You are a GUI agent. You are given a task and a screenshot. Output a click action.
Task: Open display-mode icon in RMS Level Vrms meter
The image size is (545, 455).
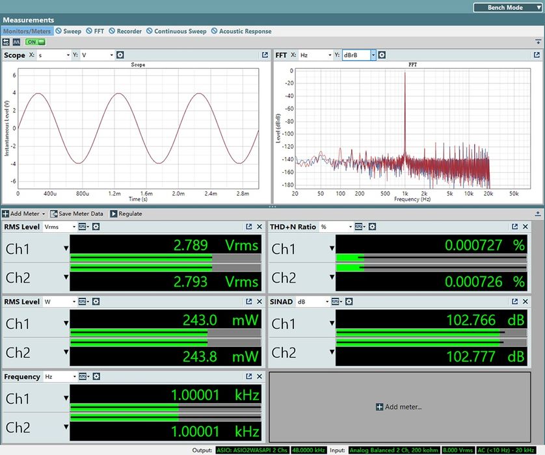pos(83,227)
